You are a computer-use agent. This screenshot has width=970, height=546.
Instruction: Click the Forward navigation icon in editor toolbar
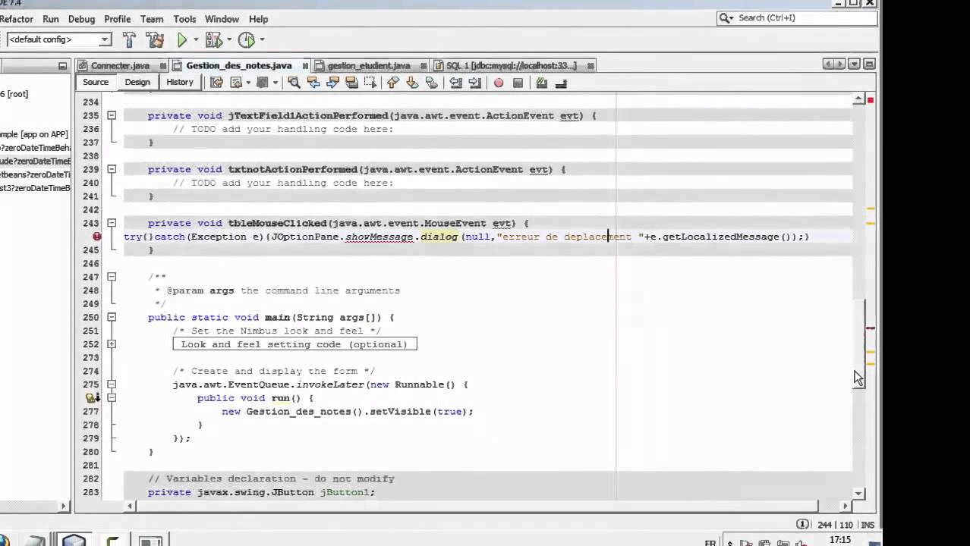(263, 83)
